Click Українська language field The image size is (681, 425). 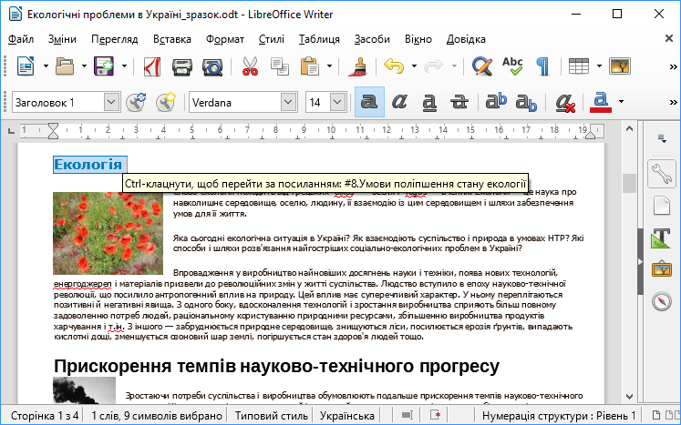coord(347,416)
